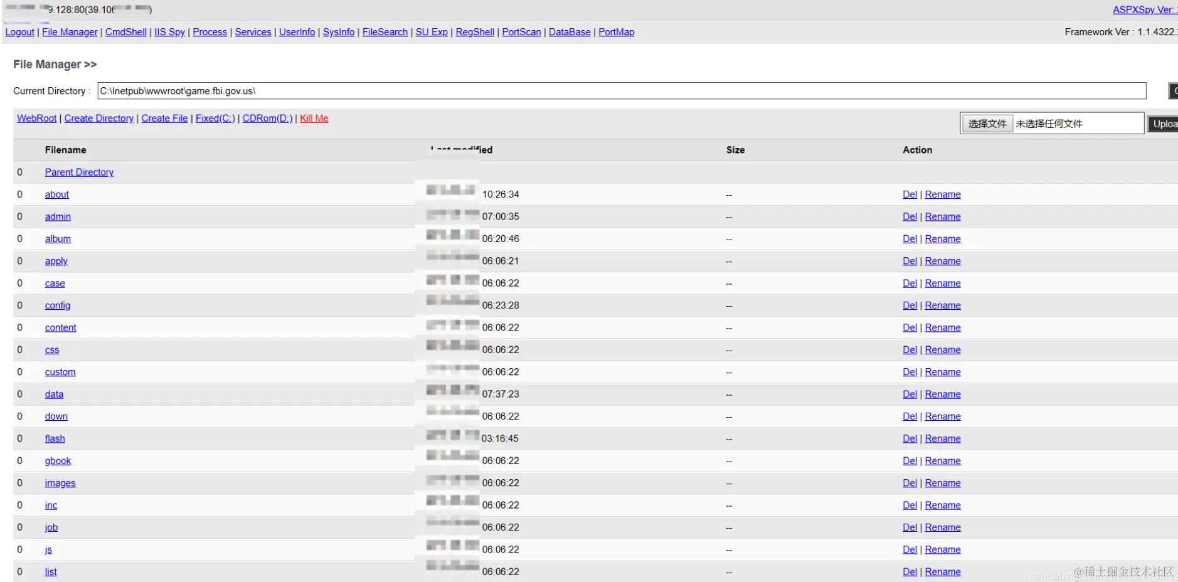Image resolution: width=1178 pixels, height=582 pixels.
Task: Delete the inc folder
Action: pos(910,505)
